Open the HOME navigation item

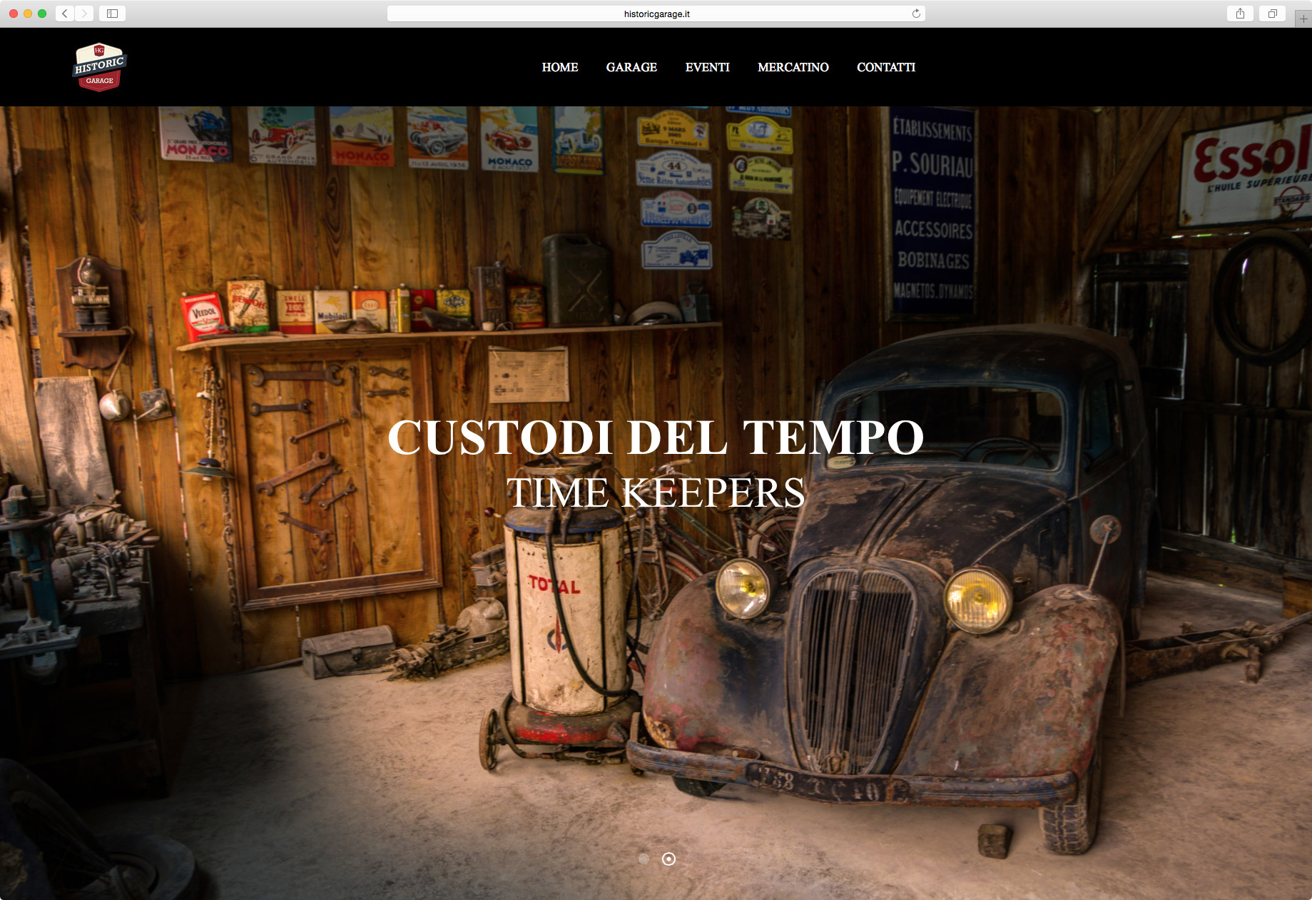point(559,67)
